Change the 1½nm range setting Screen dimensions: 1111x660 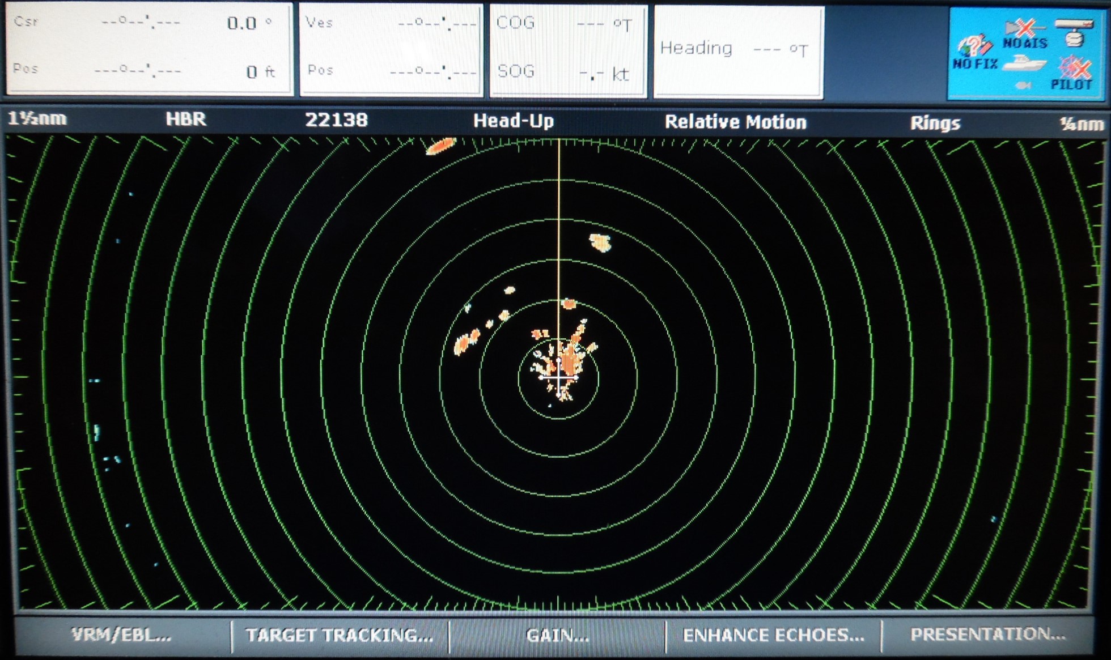click(37, 119)
